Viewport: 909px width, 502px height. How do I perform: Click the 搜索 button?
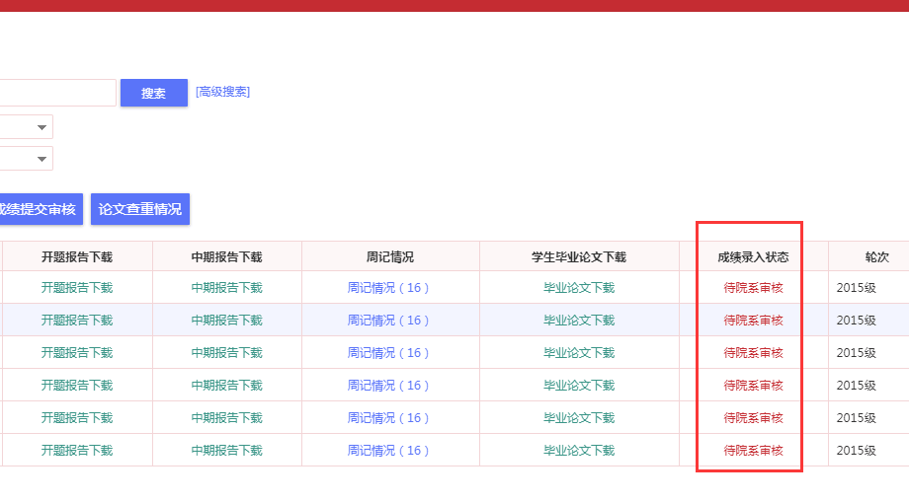(153, 93)
